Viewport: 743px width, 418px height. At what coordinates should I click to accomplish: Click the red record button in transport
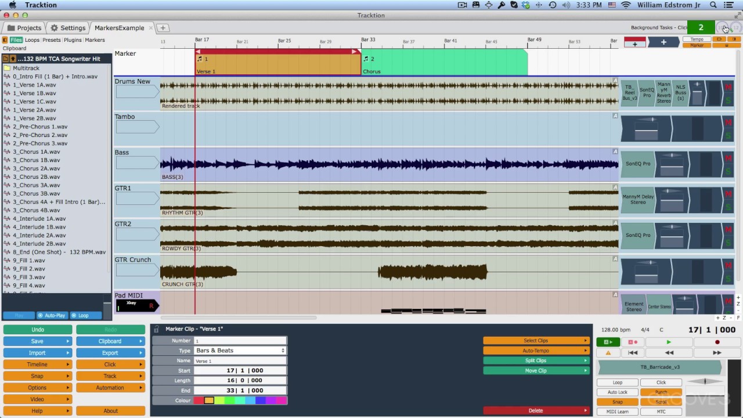pyautogui.click(x=717, y=343)
